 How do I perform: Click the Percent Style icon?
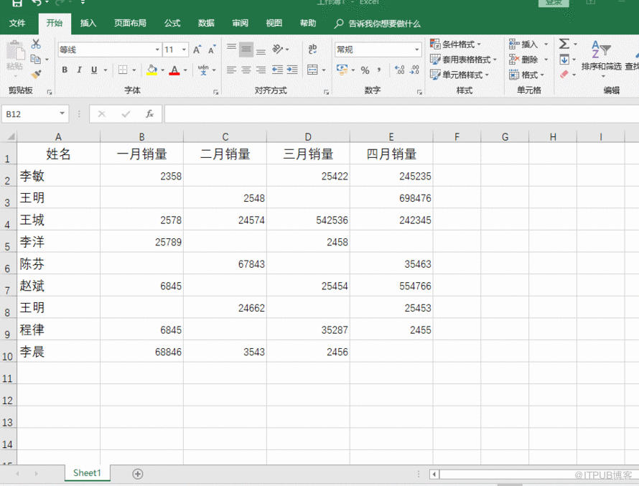tap(365, 70)
